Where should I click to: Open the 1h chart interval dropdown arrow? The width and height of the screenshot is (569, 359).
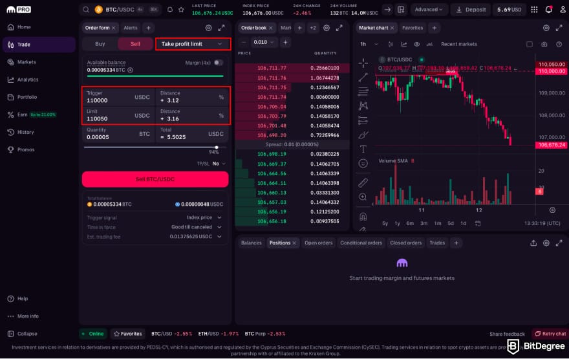(x=376, y=44)
